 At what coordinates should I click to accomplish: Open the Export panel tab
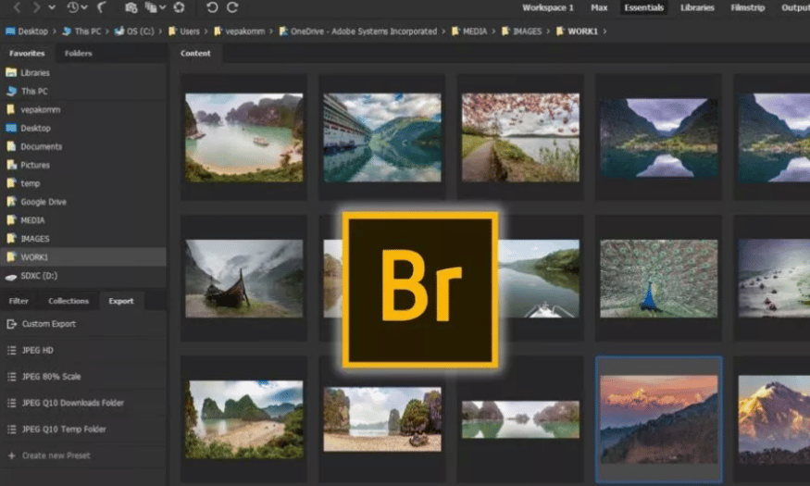pos(121,301)
